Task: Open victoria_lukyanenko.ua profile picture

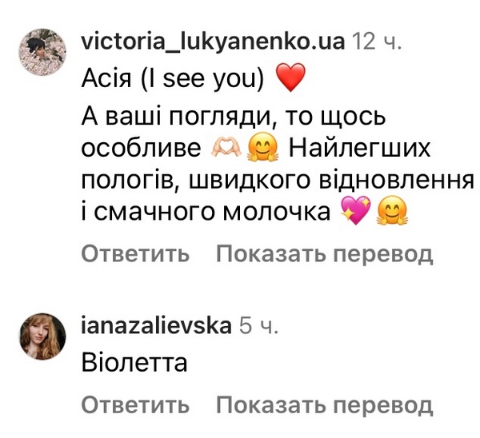Action: [42, 52]
